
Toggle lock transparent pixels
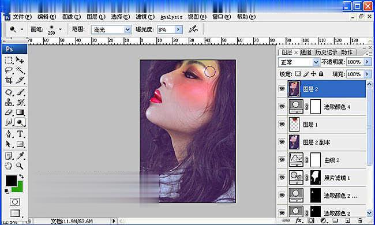[x=298, y=74]
